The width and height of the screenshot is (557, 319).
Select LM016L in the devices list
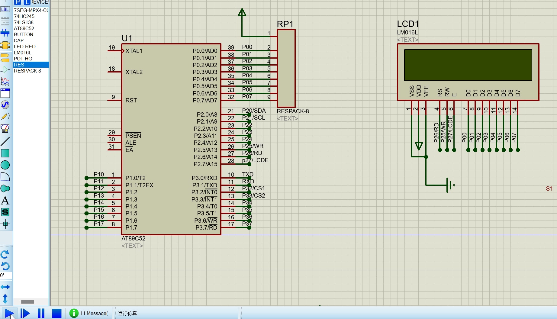point(23,53)
